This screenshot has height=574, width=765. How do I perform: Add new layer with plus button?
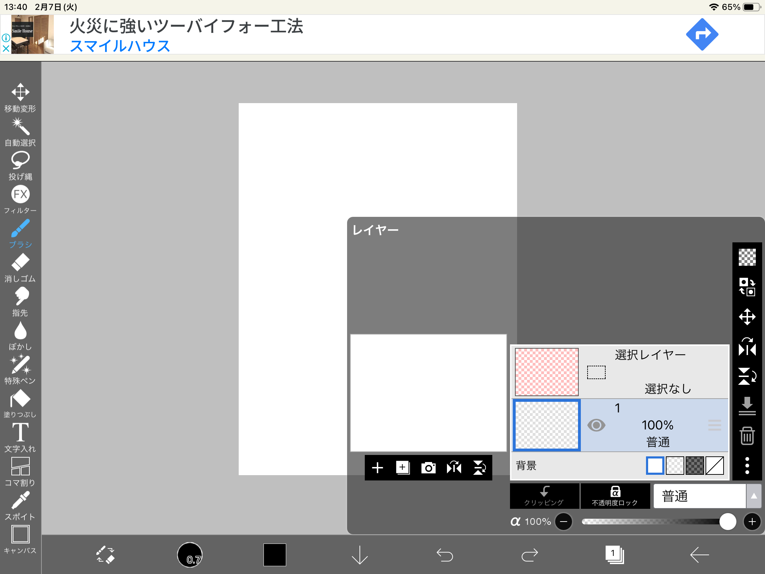pyautogui.click(x=378, y=468)
